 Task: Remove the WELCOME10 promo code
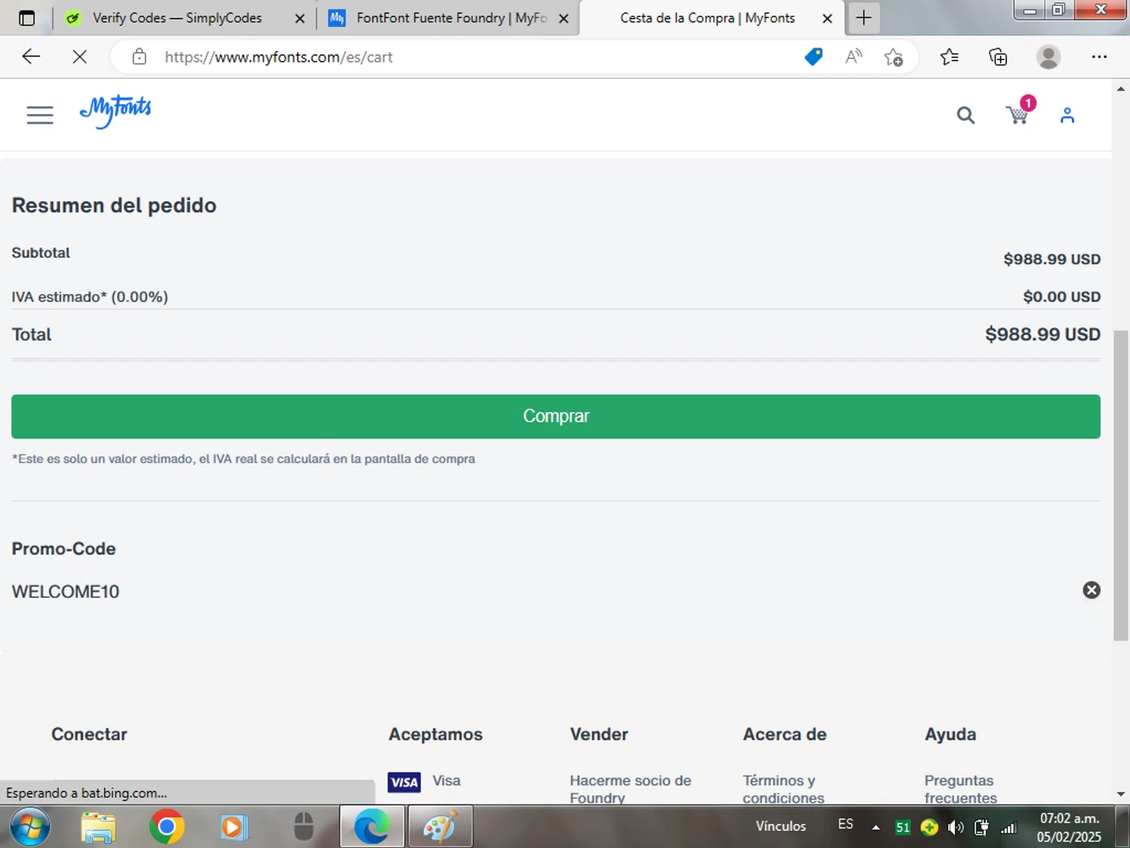pos(1091,590)
